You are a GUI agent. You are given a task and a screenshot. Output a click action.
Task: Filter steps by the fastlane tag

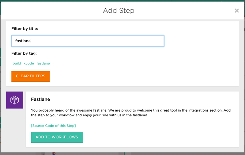click(x=43, y=63)
